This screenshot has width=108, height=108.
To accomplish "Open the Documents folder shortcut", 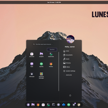I will click(68, 55).
